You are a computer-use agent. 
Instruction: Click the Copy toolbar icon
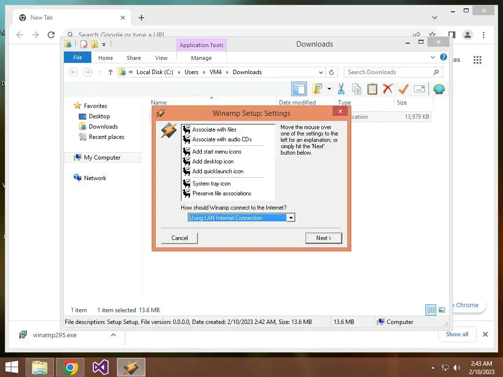[357, 89]
